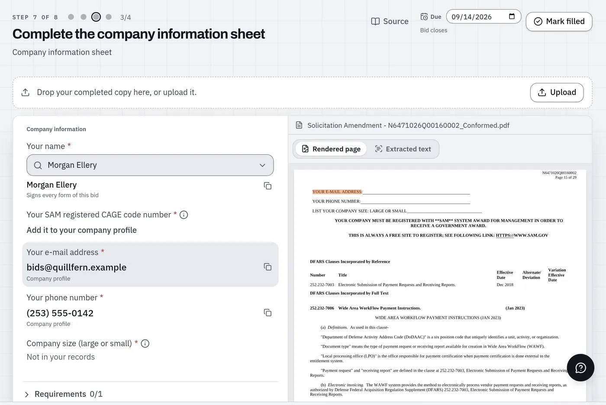This screenshot has height=405, width=606.
Task: Go to the fourth step dot
Action: tap(109, 17)
